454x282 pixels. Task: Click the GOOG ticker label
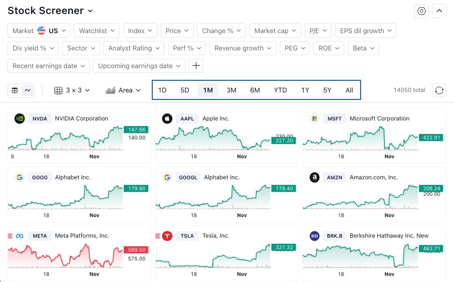tap(40, 177)
